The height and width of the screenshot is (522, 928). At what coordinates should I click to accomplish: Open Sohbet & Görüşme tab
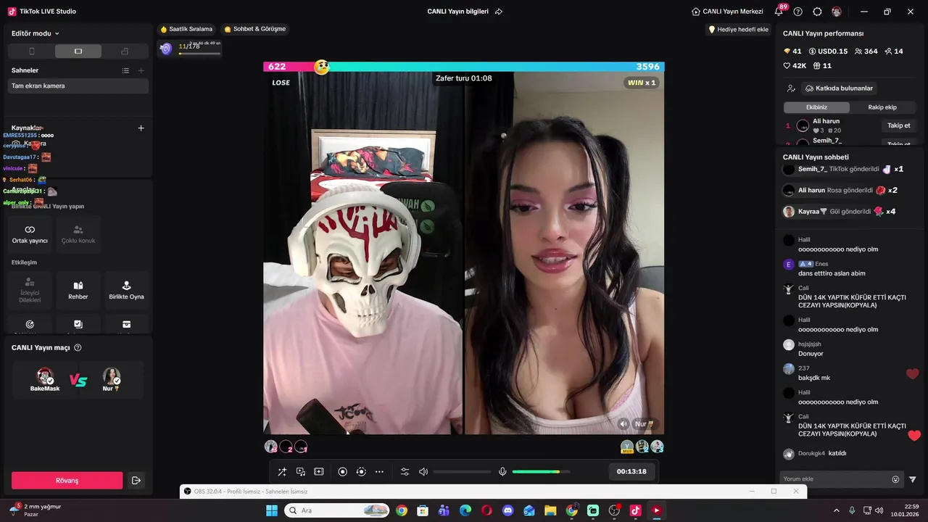click(x=255, y=29)
